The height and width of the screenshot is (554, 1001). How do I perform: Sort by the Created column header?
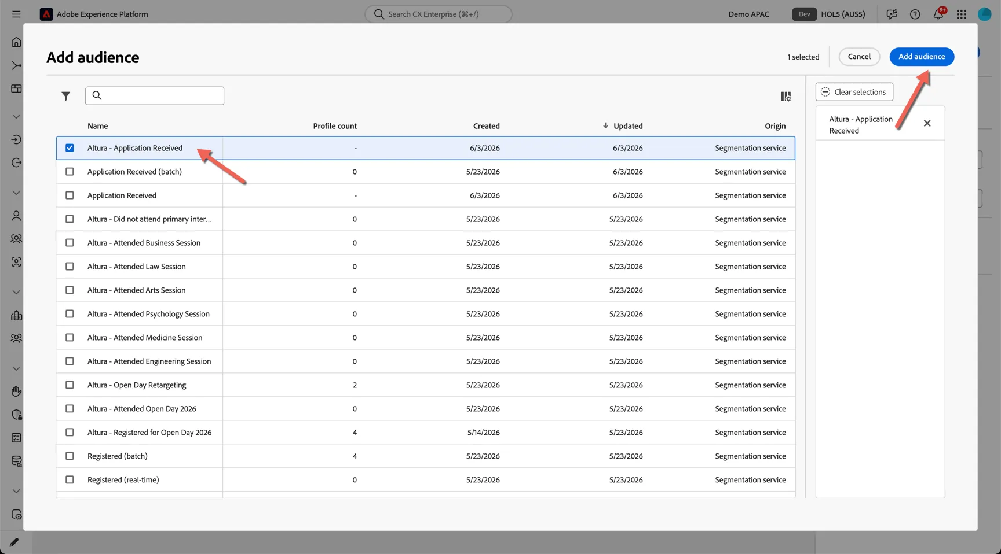[x=486, y=126]
